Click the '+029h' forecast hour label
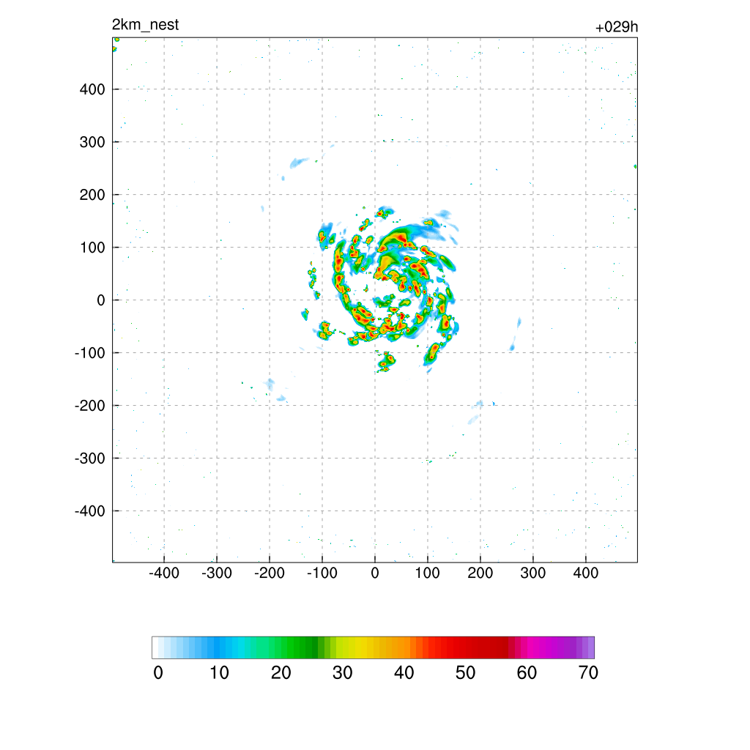 coord(617,27)
